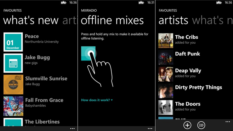The height and width of the screenshot is (131, 233).
Task: Check battery icon in what's new screen status bar
Action: tap(63, 3)
